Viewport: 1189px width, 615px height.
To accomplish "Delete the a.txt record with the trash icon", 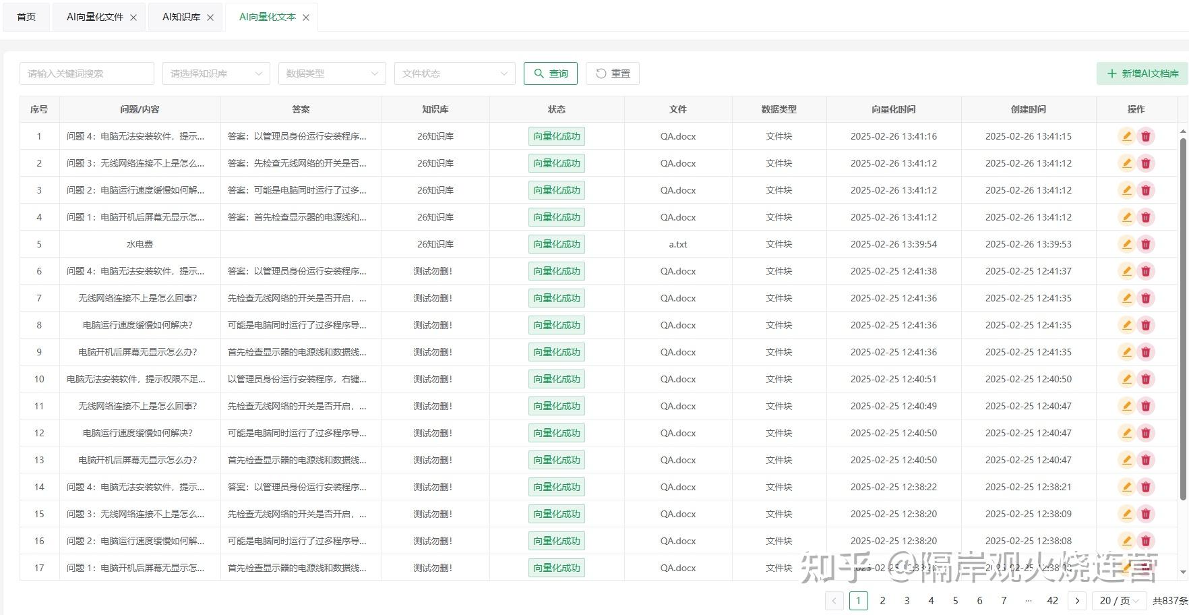I will tap(1145, 243).
